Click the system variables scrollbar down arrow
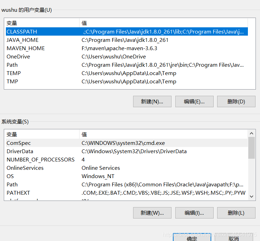The image size is (260, 241). click(252, 196)
